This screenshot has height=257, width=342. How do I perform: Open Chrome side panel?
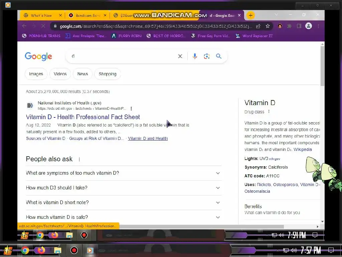(x=299, y=26)
